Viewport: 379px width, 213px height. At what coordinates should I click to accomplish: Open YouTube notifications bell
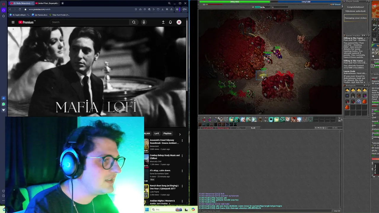pos(170,22)
